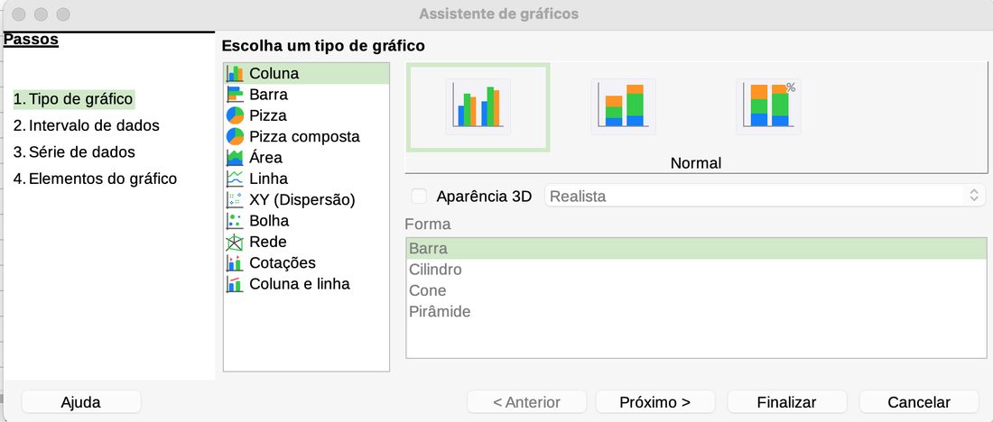Go to step 2 Intervalo de dados
This screenshot has height=422, width=993.
pyautogui.click(x=86, y=125)
